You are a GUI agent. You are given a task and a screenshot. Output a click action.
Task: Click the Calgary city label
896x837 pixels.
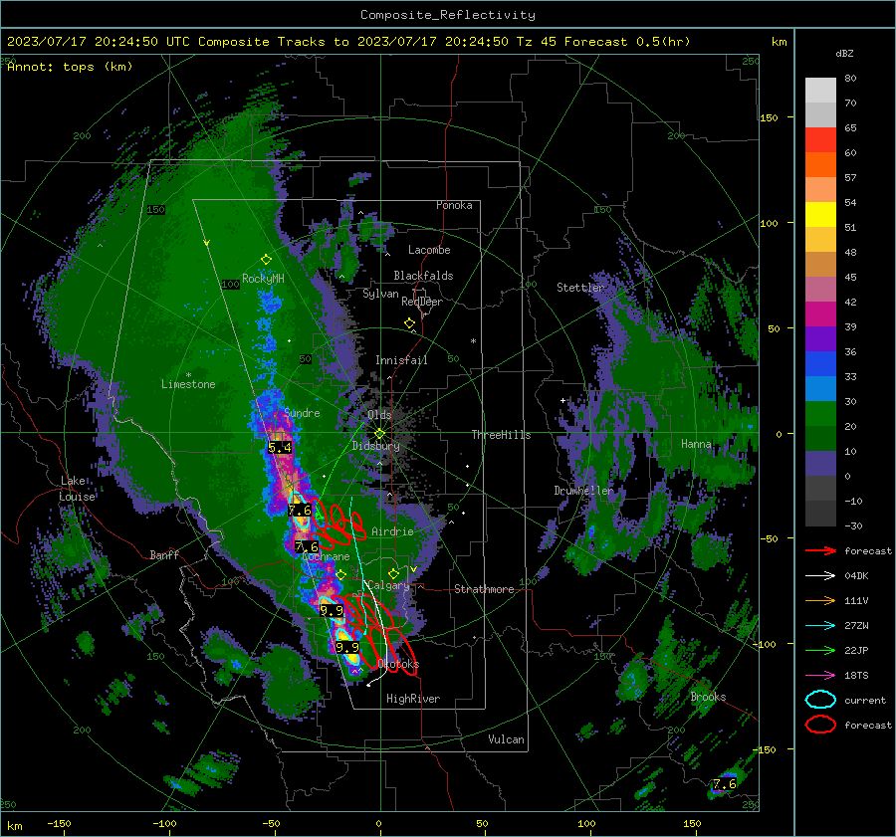click(388, 585)
